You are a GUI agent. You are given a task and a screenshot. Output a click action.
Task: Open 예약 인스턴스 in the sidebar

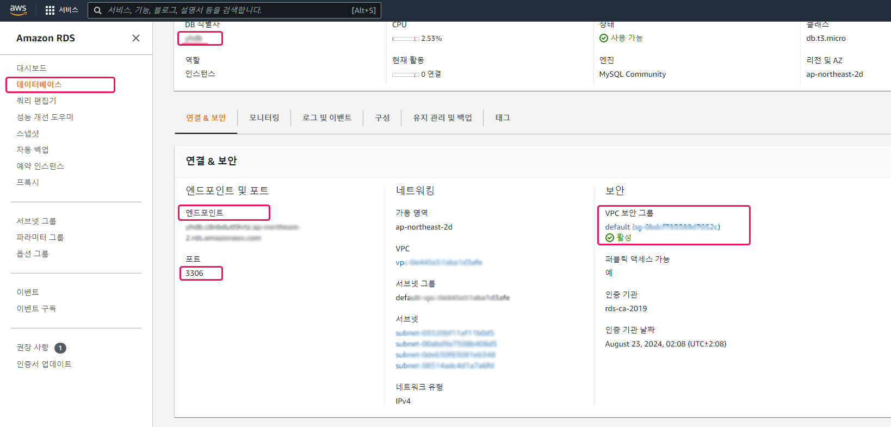click(40, 166)
